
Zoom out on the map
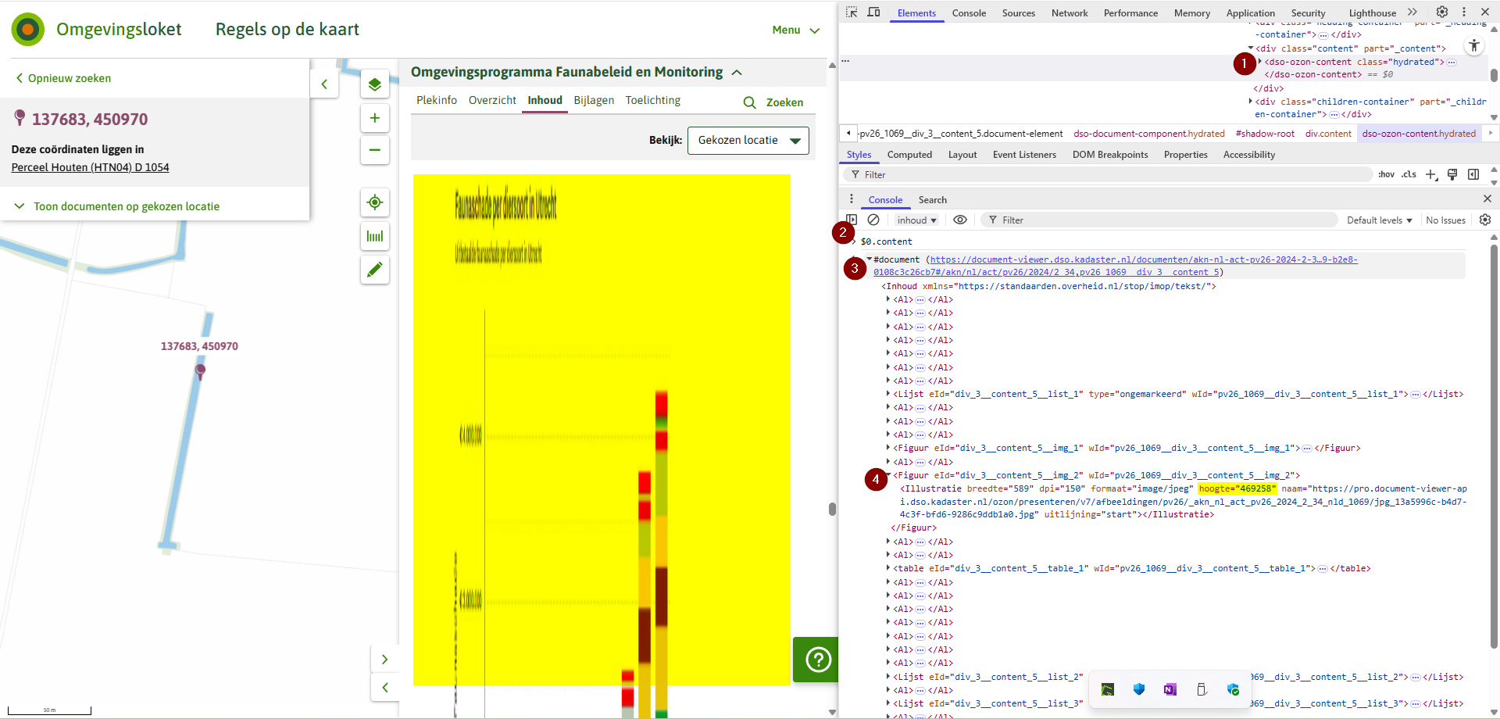pyautogui.click(x=375, y=150)
